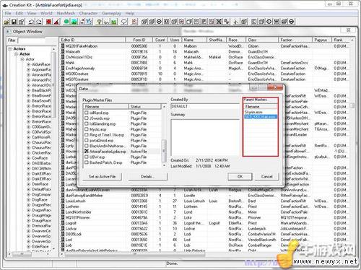This screenshot has width=361, height=270.
Task: Open the Character menu
Action: pos(88,13)
